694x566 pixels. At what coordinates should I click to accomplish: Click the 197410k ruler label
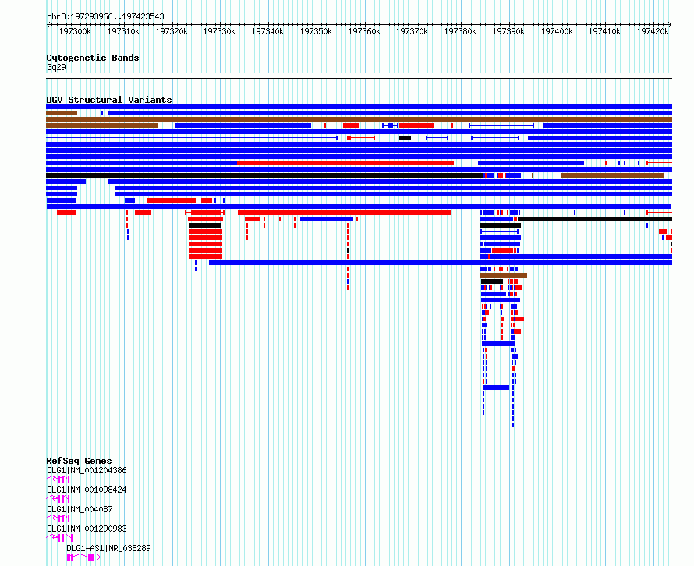pos(604,31)
